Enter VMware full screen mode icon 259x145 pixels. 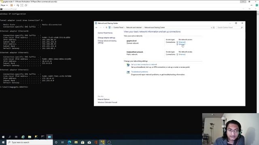(x=22, y=5)
